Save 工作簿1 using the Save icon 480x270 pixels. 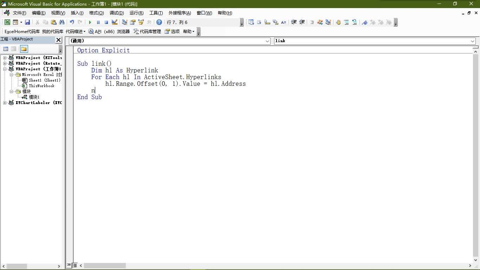(x=27, y=22)
